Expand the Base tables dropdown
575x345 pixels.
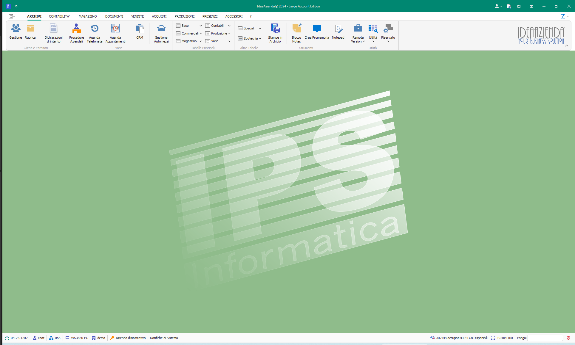tap(189, 26)
